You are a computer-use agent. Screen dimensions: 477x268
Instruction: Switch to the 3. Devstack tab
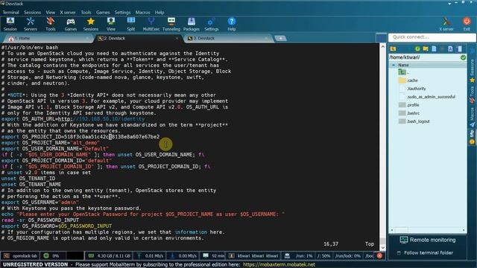(x=230, y=38)
